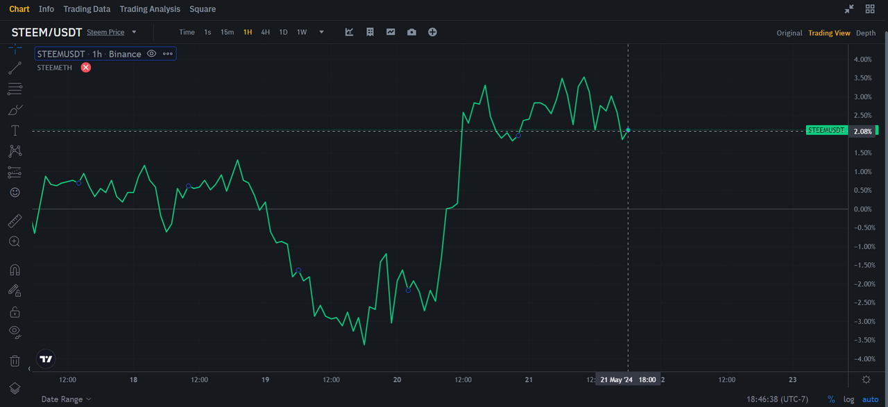Image resolution: width=888 pixels, height=407 pixels.
Task: Open the Date Range dropdown
Action: coord(67,399)
